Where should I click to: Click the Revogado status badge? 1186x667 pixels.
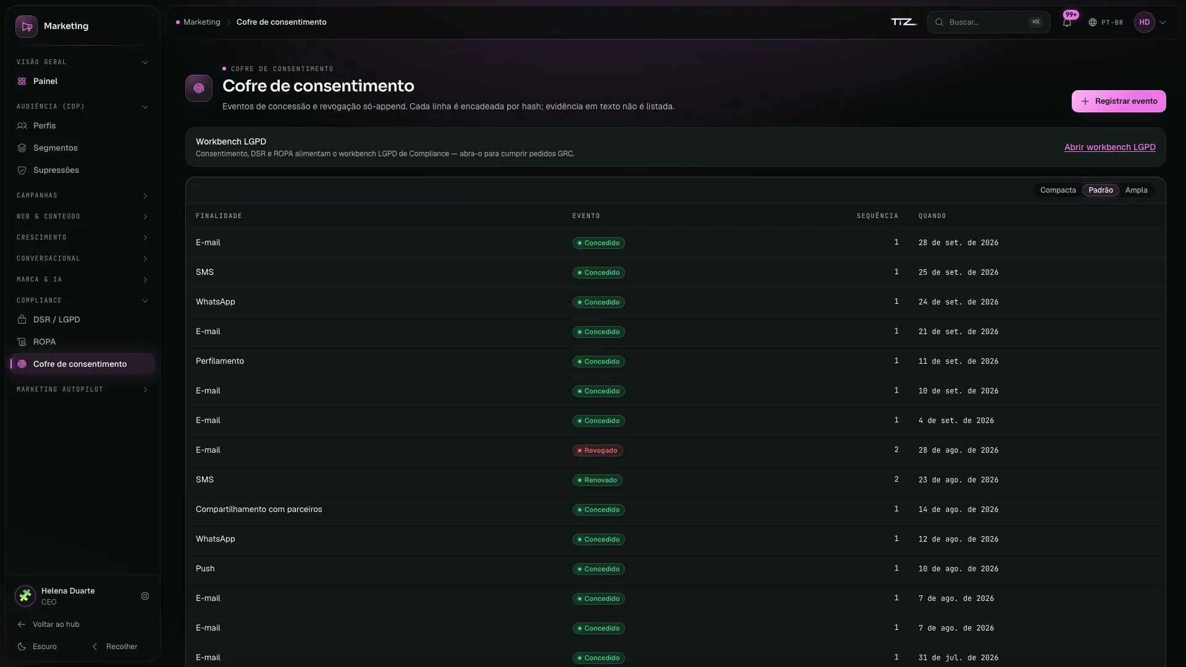597,451
